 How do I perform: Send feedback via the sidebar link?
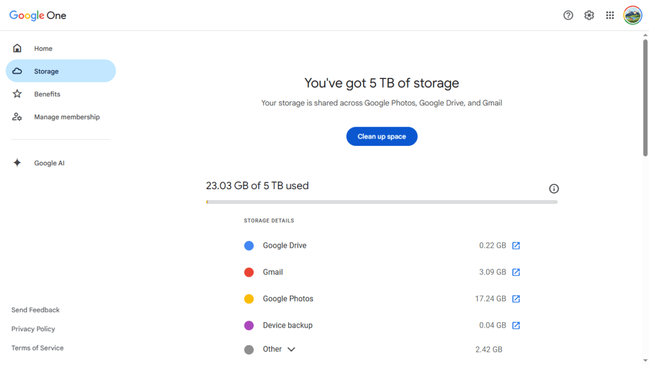coord(35,310)
